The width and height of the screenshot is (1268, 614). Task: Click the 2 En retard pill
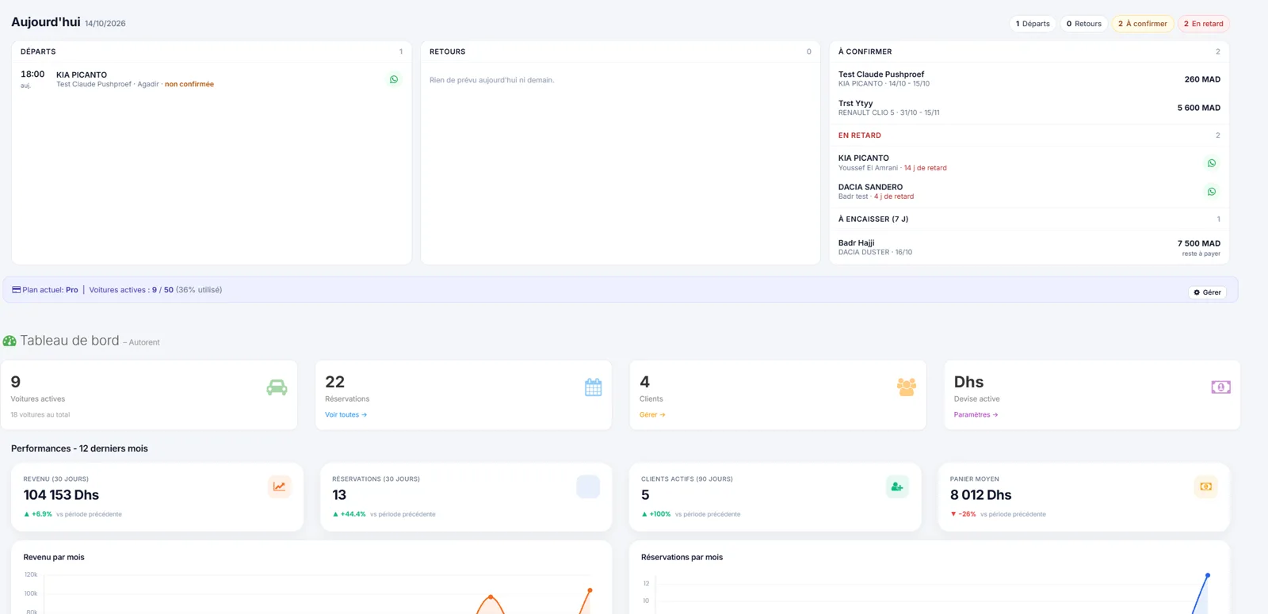pos(1203,24)
